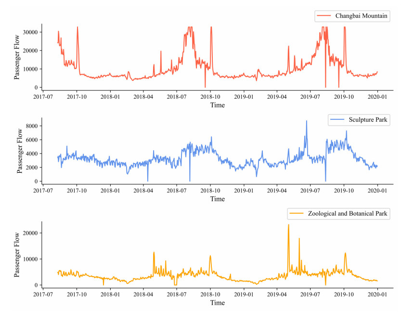Click the red legend line for Changbai Mountain
This screenshot has height=321, width=414.
point(325,16)
